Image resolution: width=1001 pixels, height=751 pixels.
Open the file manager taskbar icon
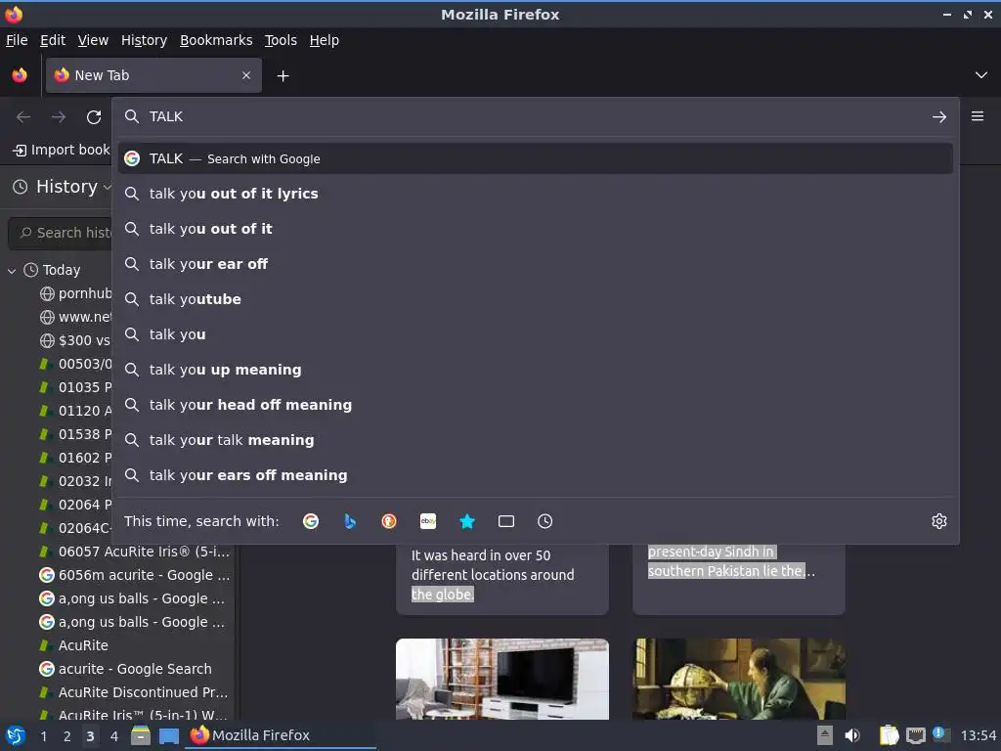coord(141,735)
